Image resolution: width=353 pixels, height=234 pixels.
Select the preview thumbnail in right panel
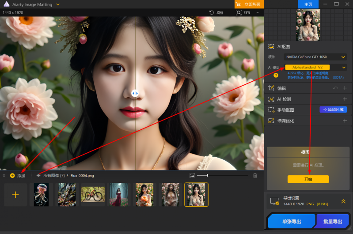pos(308,25)
